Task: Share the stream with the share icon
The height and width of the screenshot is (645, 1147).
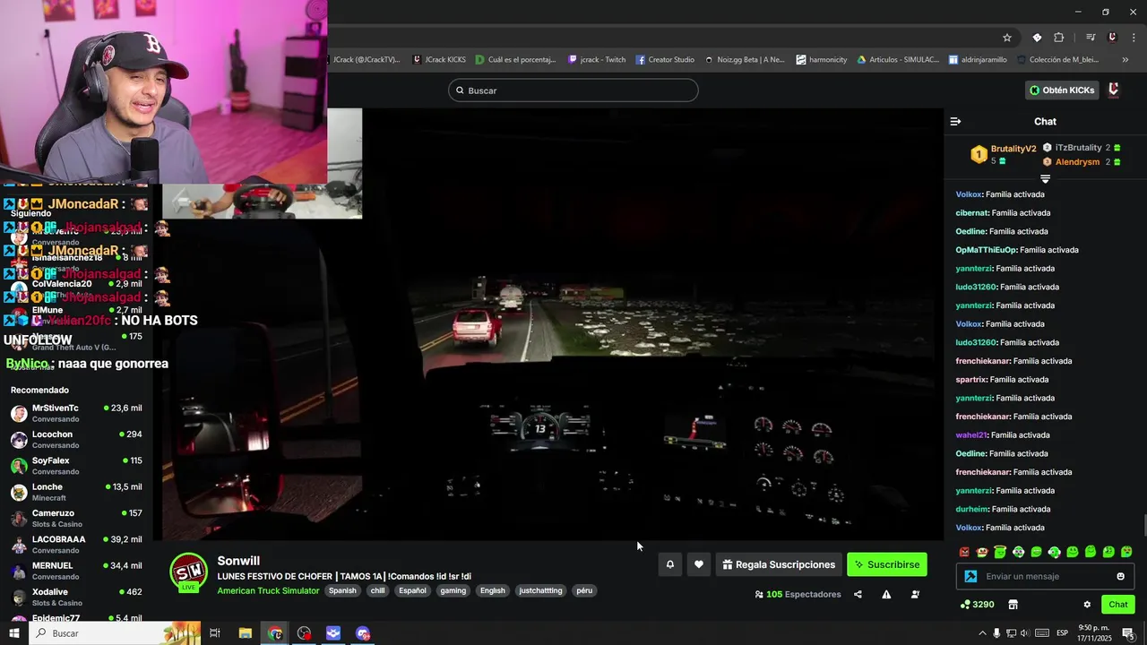Action: 858,594
